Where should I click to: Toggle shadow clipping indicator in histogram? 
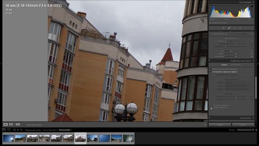click(x=211, y=6)
